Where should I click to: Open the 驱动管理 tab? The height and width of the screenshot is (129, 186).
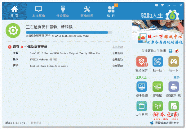(x=87, y=12)
